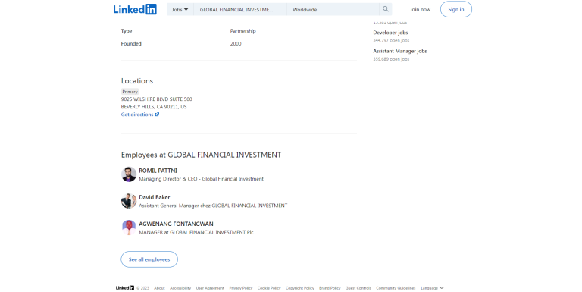The height and width of the screenshot is (292, 582).
Task: Open ROMIL PATTNI profile photo
Action: pos(129,174)
